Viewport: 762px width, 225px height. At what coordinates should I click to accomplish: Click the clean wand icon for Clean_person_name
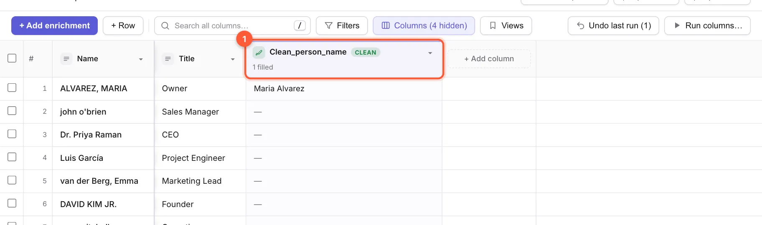click(259, 52)
